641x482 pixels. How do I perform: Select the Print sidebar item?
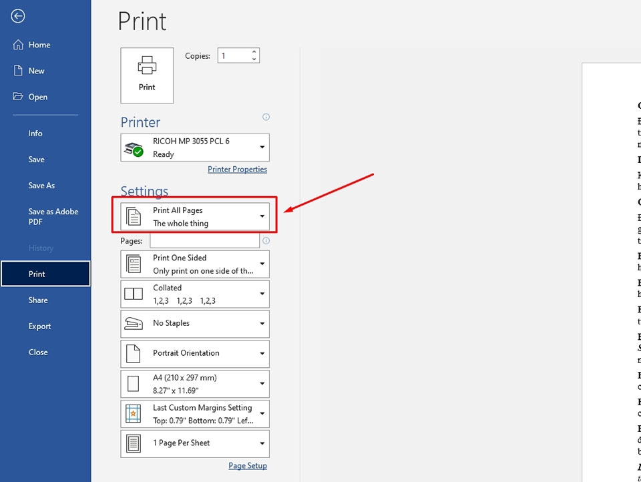pos(45,274)
